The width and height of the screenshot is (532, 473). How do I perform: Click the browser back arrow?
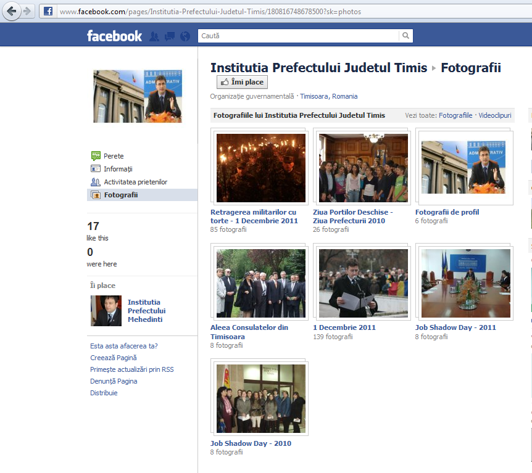(10, 10)
